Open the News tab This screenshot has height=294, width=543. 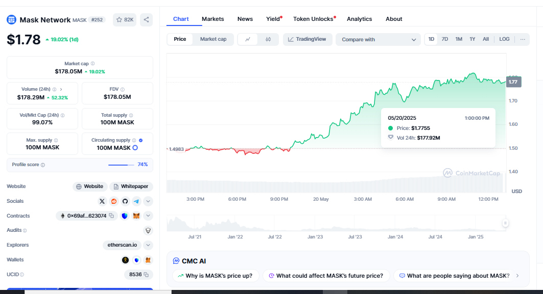point(245,19)
